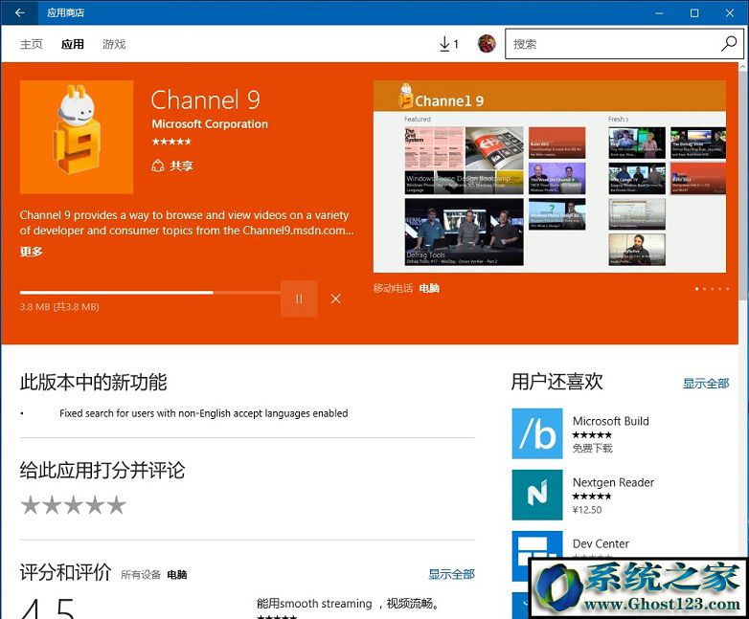Screen dimensions: 749x619
Task: Select first screenshot pagination dot
Action: tap(697, 289)
